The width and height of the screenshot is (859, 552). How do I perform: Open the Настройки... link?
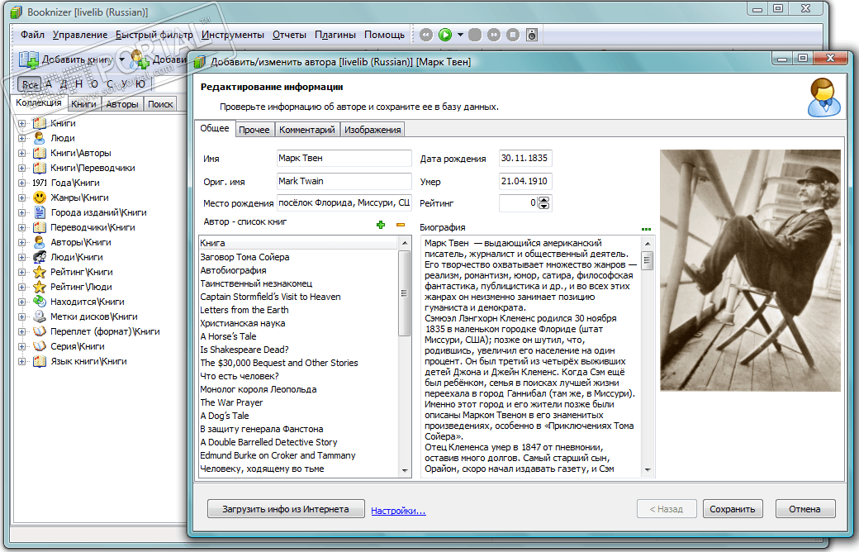tap(398, 511)
